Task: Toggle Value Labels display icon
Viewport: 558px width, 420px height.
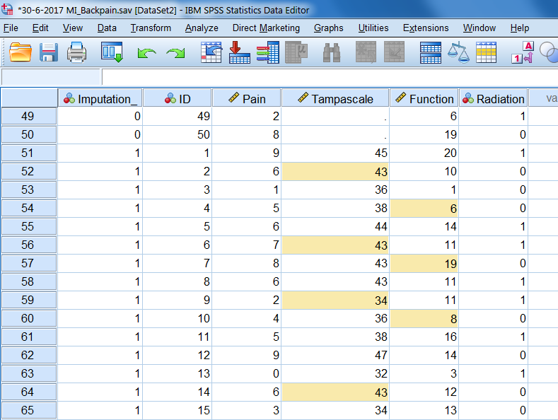Action: [522, 52]
